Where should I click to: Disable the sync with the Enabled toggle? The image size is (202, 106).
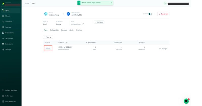tap(150, 14)
